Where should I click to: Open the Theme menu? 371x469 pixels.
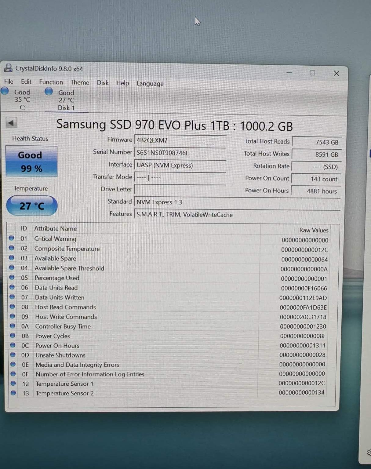point(80,82)
